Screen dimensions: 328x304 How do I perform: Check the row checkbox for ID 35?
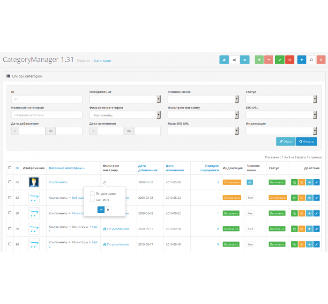[10, 228]
